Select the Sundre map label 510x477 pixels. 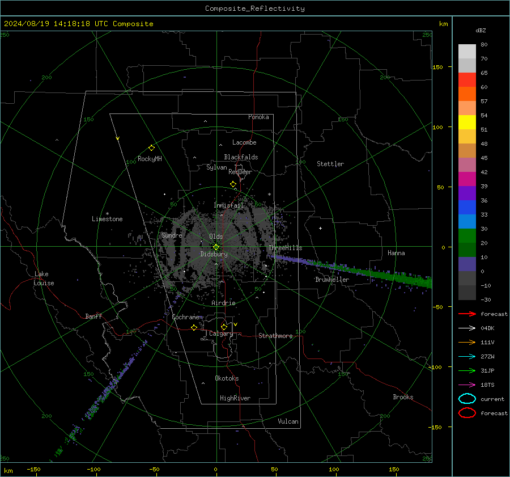pyautogui.click(x=172, y=235)
